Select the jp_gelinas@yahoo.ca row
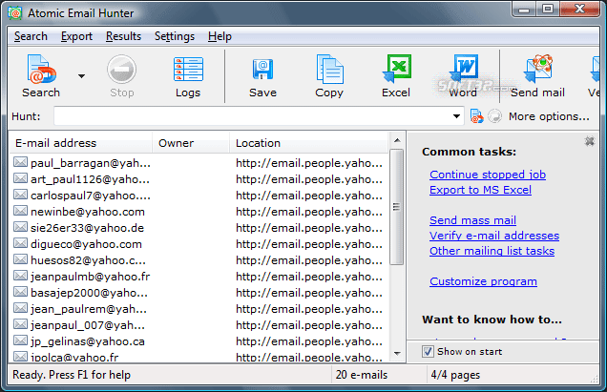This screenshot has height=392, width=607. pyautogui.click(x=199, y=342)
